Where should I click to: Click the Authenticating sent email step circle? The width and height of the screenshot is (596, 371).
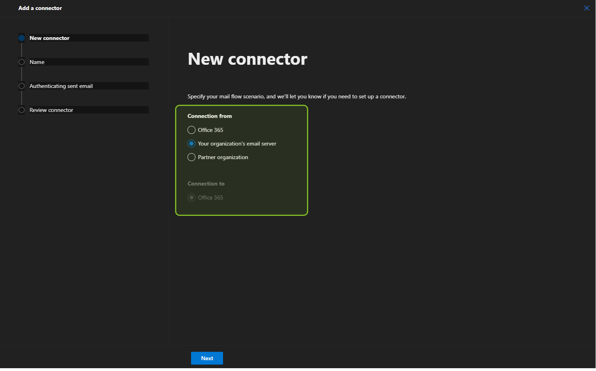point(22,86)
